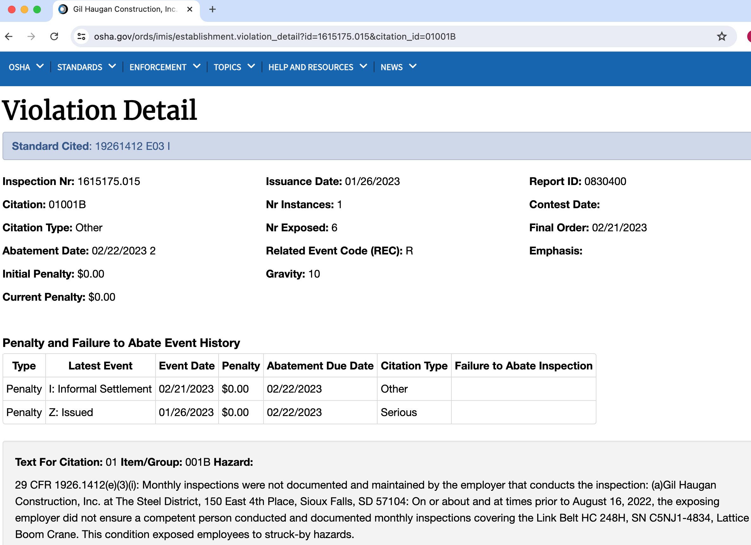
Task: Click the I: Informal Settlement cell
Action: pos(100,389)
